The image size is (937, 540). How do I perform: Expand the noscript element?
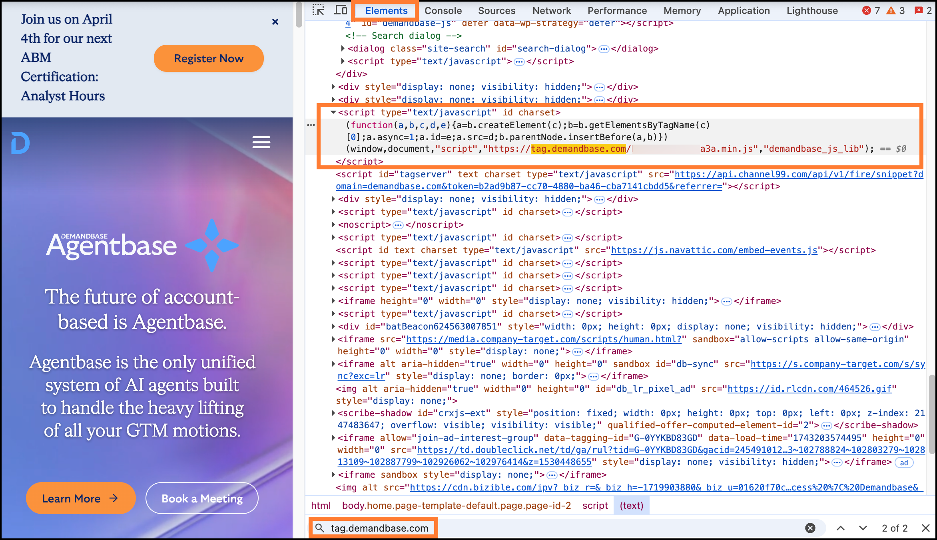click(333, 225)
